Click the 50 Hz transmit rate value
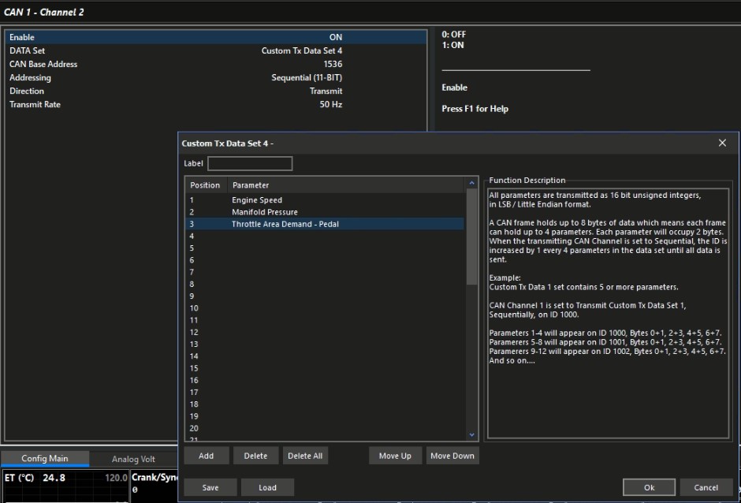 [331, 105]
